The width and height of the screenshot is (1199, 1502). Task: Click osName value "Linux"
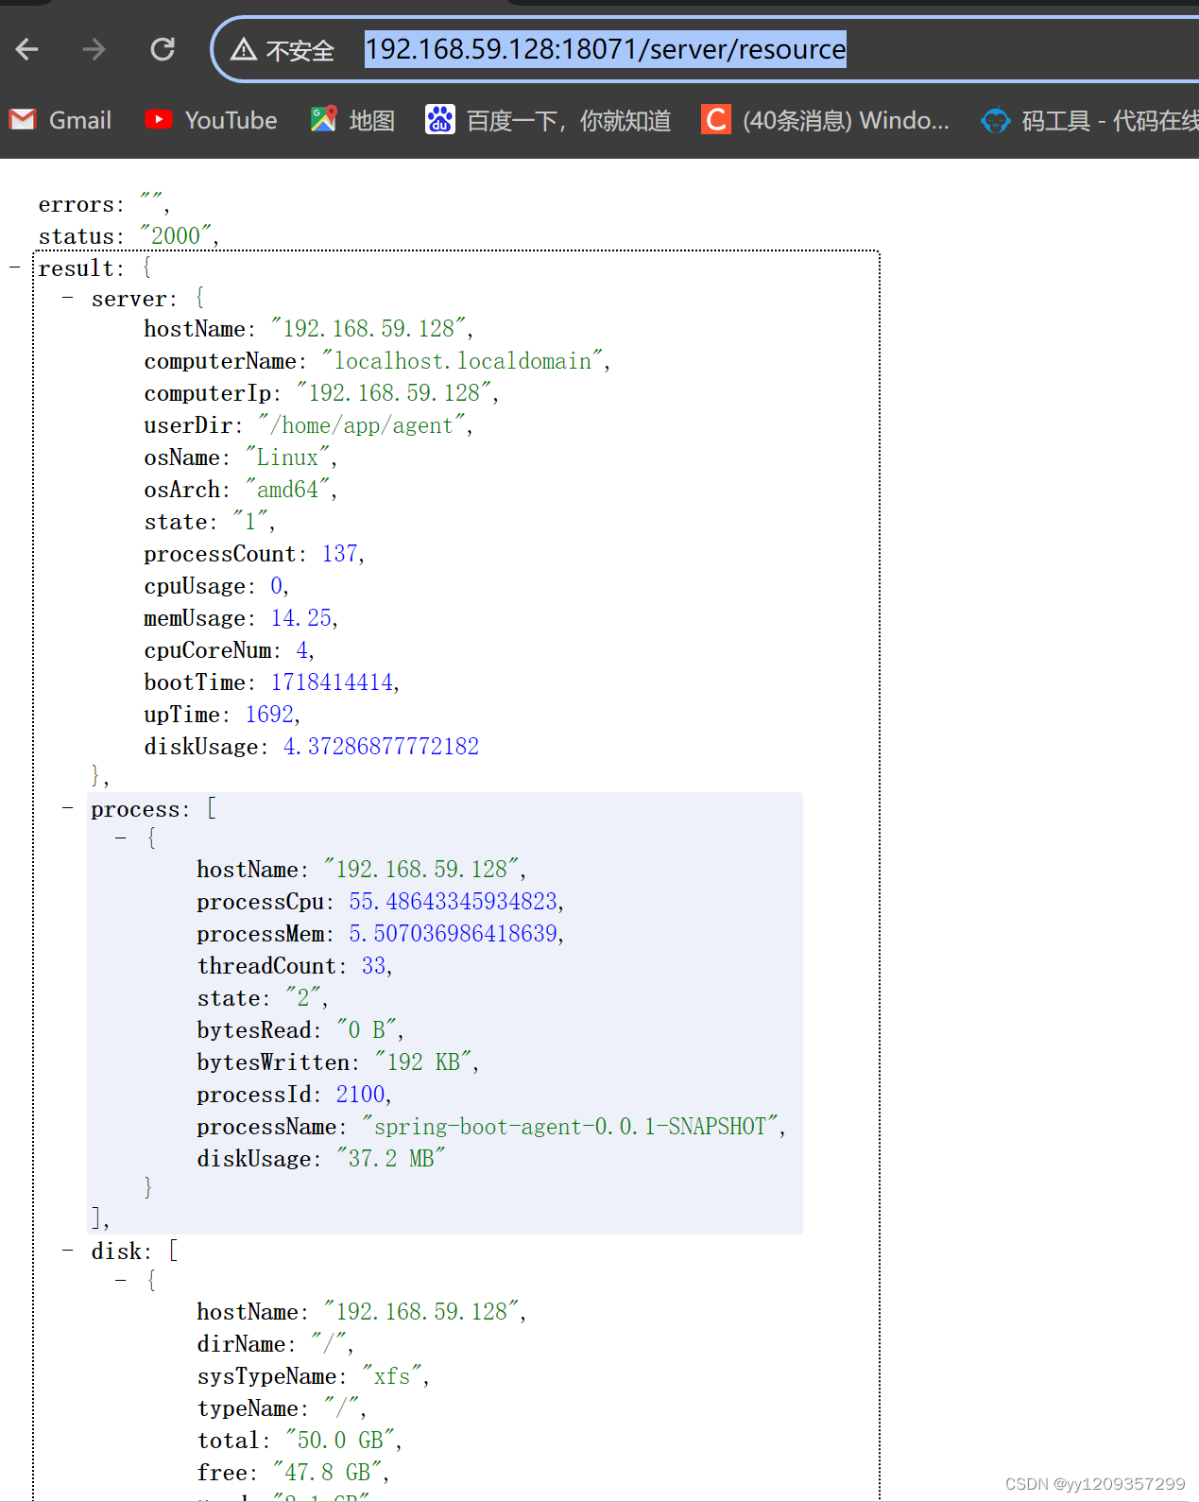pyautogui.click(x=288, y=458)
